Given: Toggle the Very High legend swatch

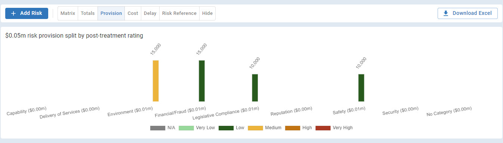Looking at the screenshot, I should point(323,128).
